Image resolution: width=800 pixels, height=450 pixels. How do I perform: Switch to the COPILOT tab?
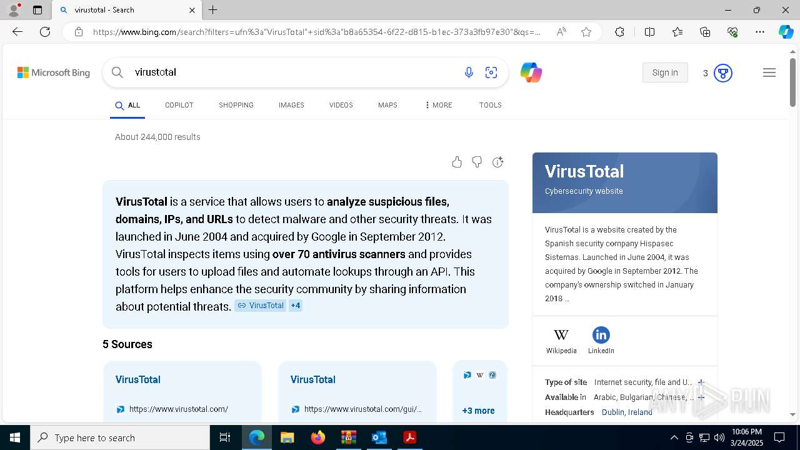coord(179,105)
